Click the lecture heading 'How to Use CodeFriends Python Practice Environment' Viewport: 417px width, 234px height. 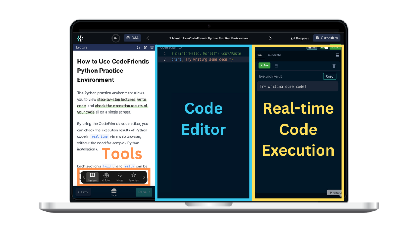tap(113, 71)
